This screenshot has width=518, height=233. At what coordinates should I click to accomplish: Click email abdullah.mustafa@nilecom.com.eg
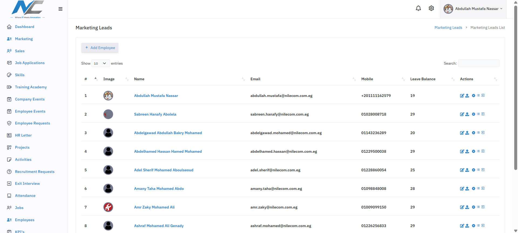(281, 96)
